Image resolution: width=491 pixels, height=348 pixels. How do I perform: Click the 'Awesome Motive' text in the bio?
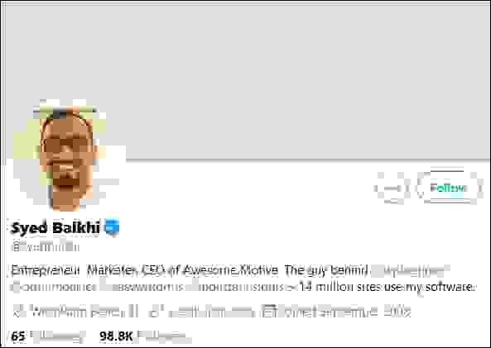point(230,269)
